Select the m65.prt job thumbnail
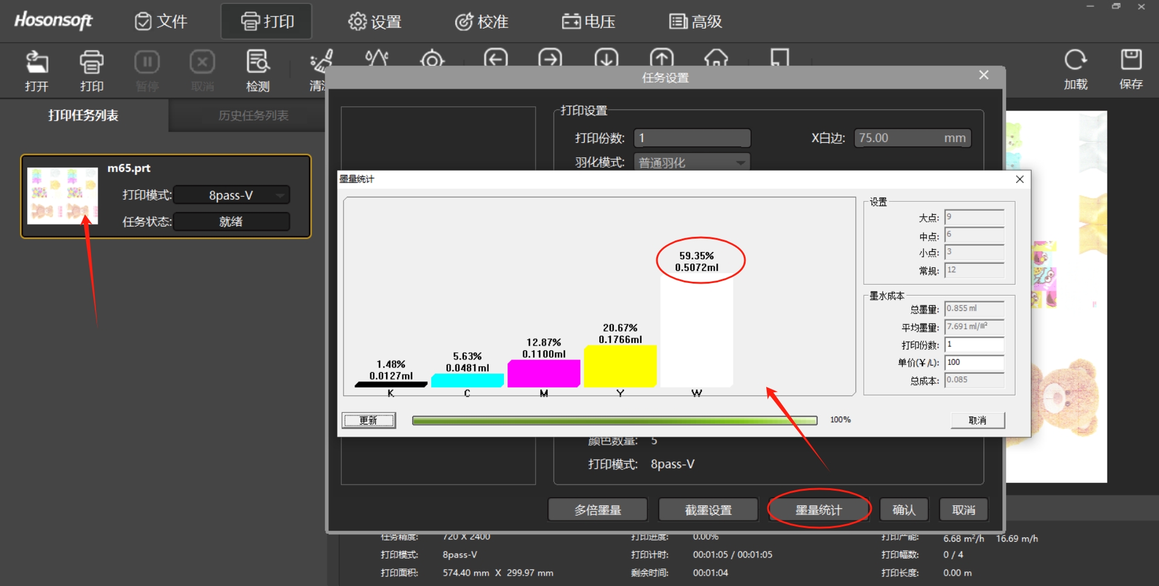The width and height of the screenshot is (1159, 586). click(x=63, y=196)
